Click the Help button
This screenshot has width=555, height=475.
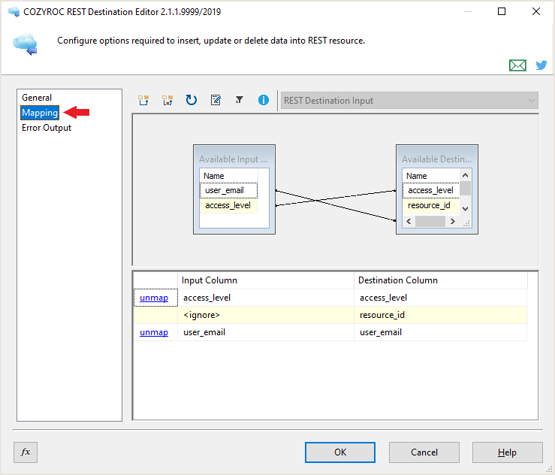click(x=507, y=452)
